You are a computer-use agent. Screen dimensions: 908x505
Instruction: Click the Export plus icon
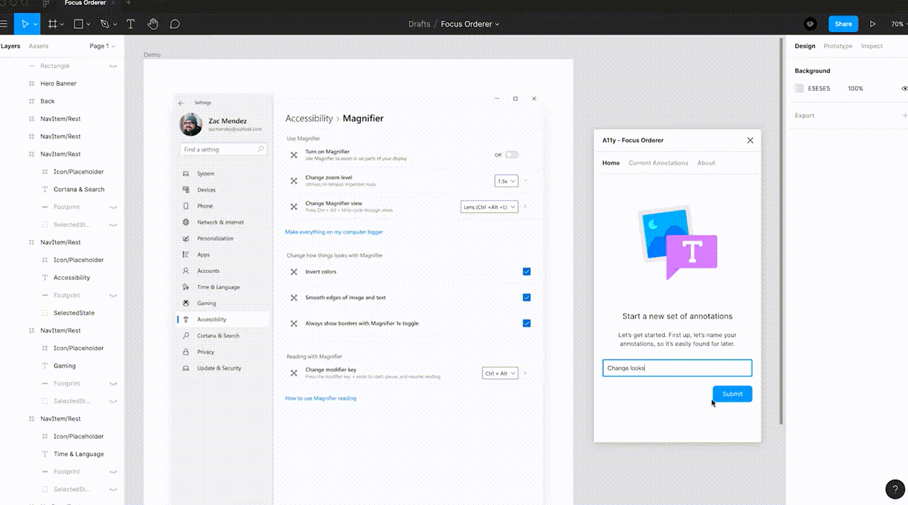pyautogui.click(x=904, y=116)
